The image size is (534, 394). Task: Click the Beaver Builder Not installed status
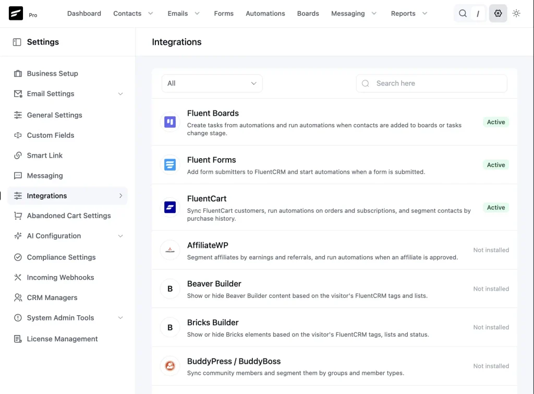coord(491,289)
